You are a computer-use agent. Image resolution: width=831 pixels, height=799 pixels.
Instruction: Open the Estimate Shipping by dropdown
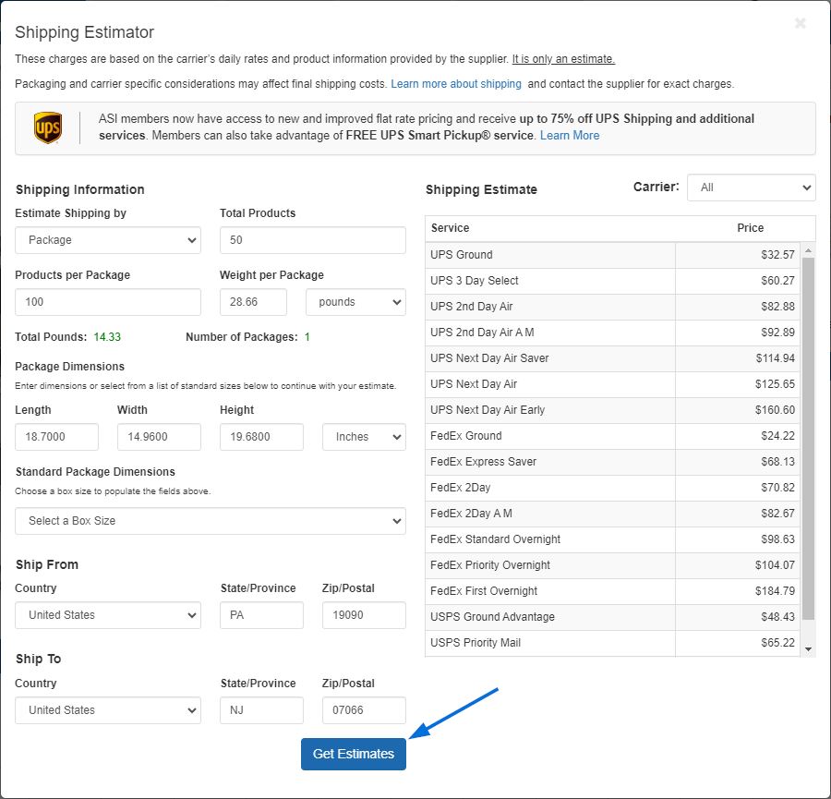coord(108,240)
